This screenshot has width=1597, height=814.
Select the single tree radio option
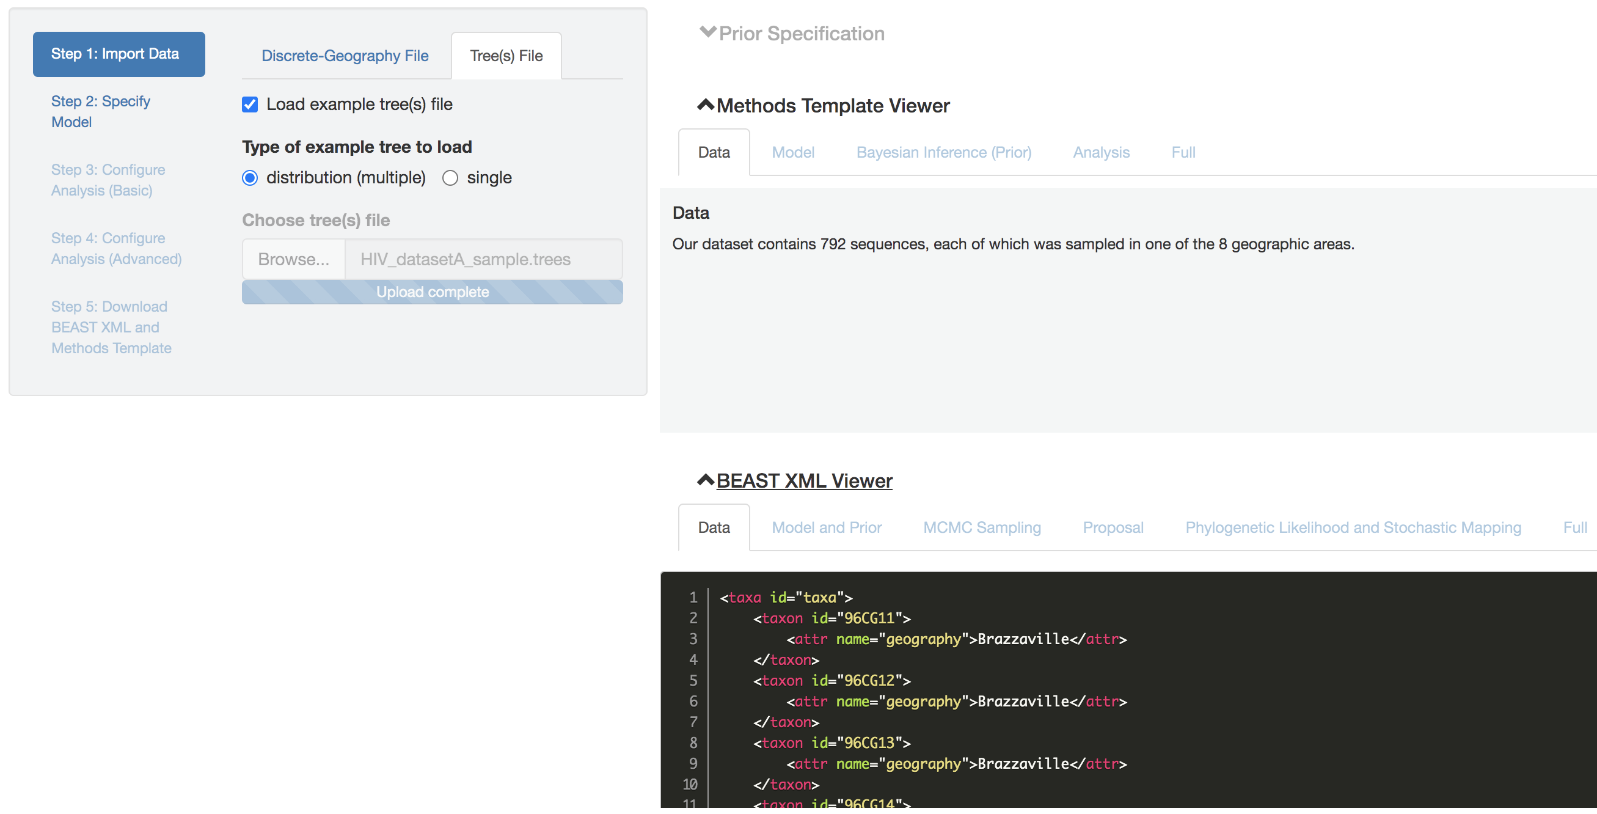click(x=450, y=178)
